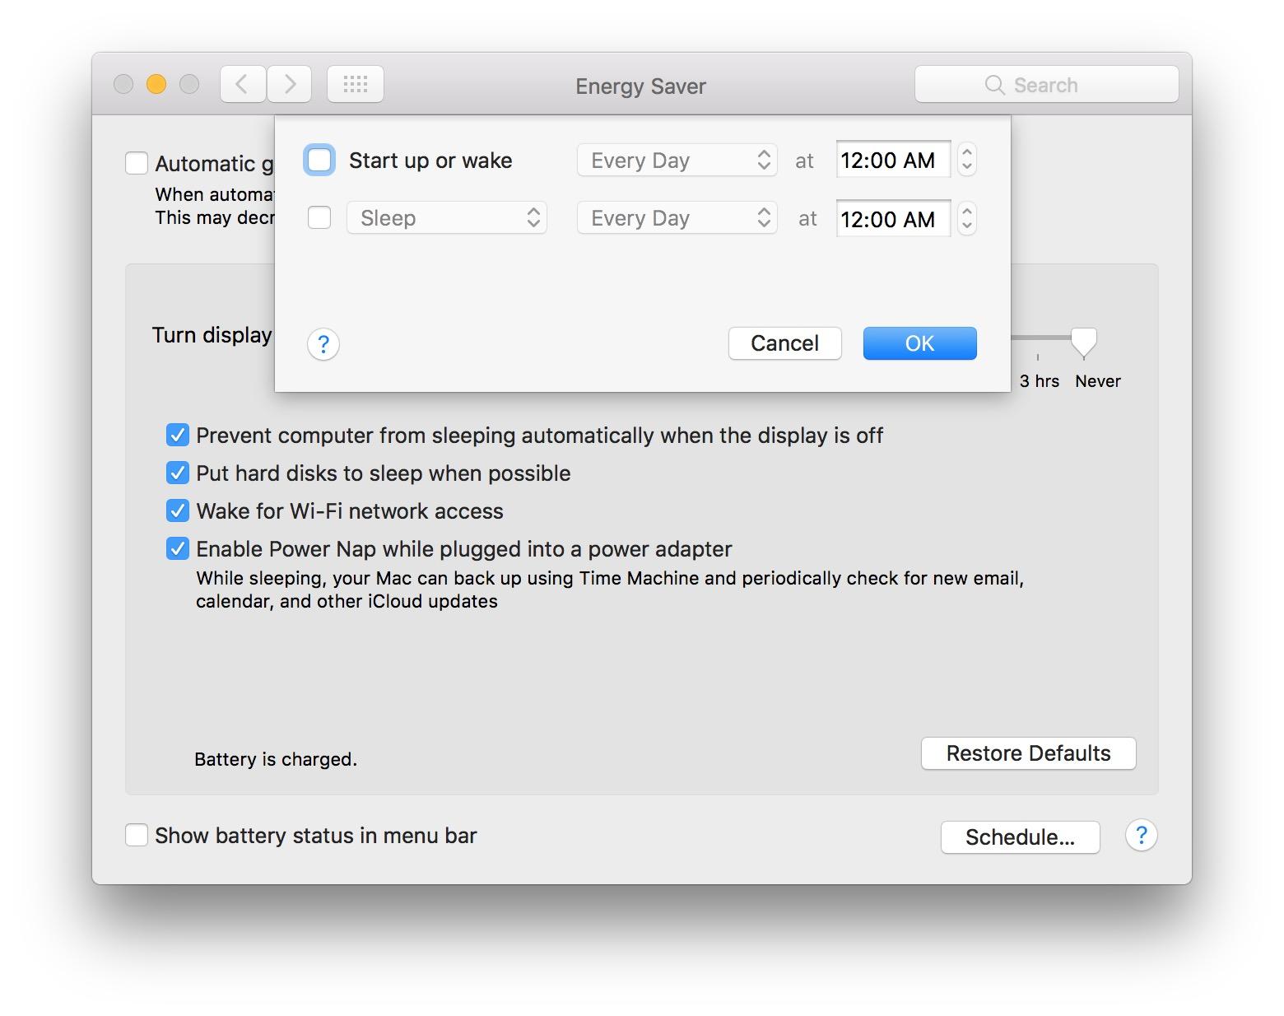Click the help button in schedule dialog
Screen dimensions: 1284x1016
[x=323, y=344]
